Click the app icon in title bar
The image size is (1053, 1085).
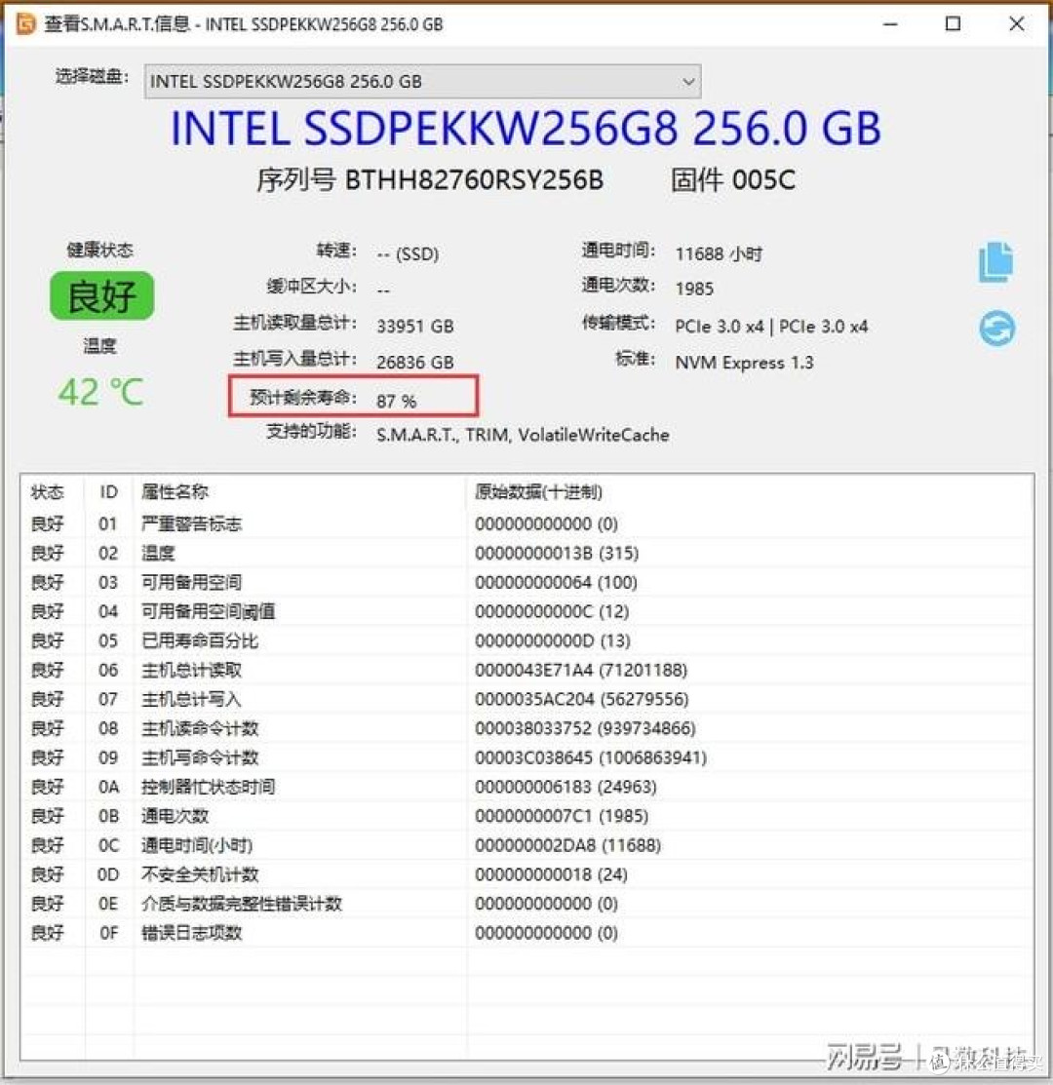pos(26,24)
